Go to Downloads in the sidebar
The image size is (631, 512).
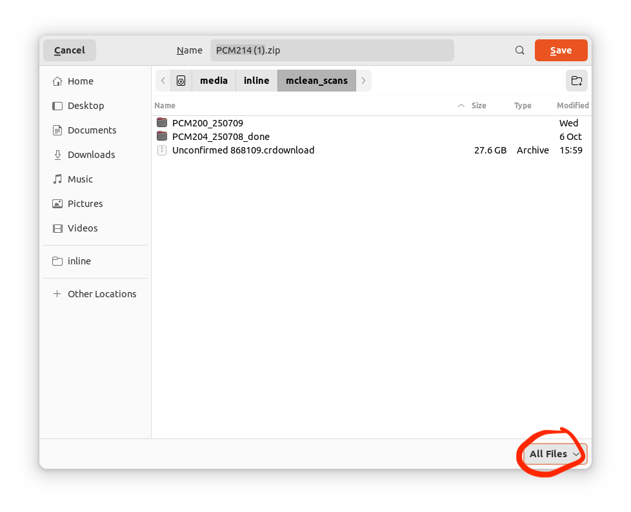coord(91,155)
